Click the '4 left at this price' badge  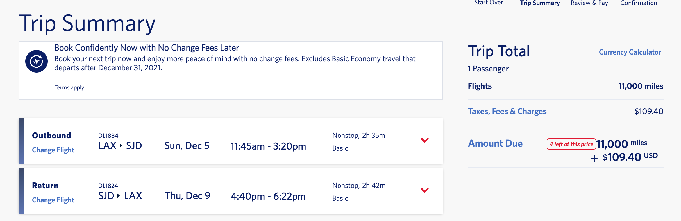pyautogui.click(x=571, y=144)
